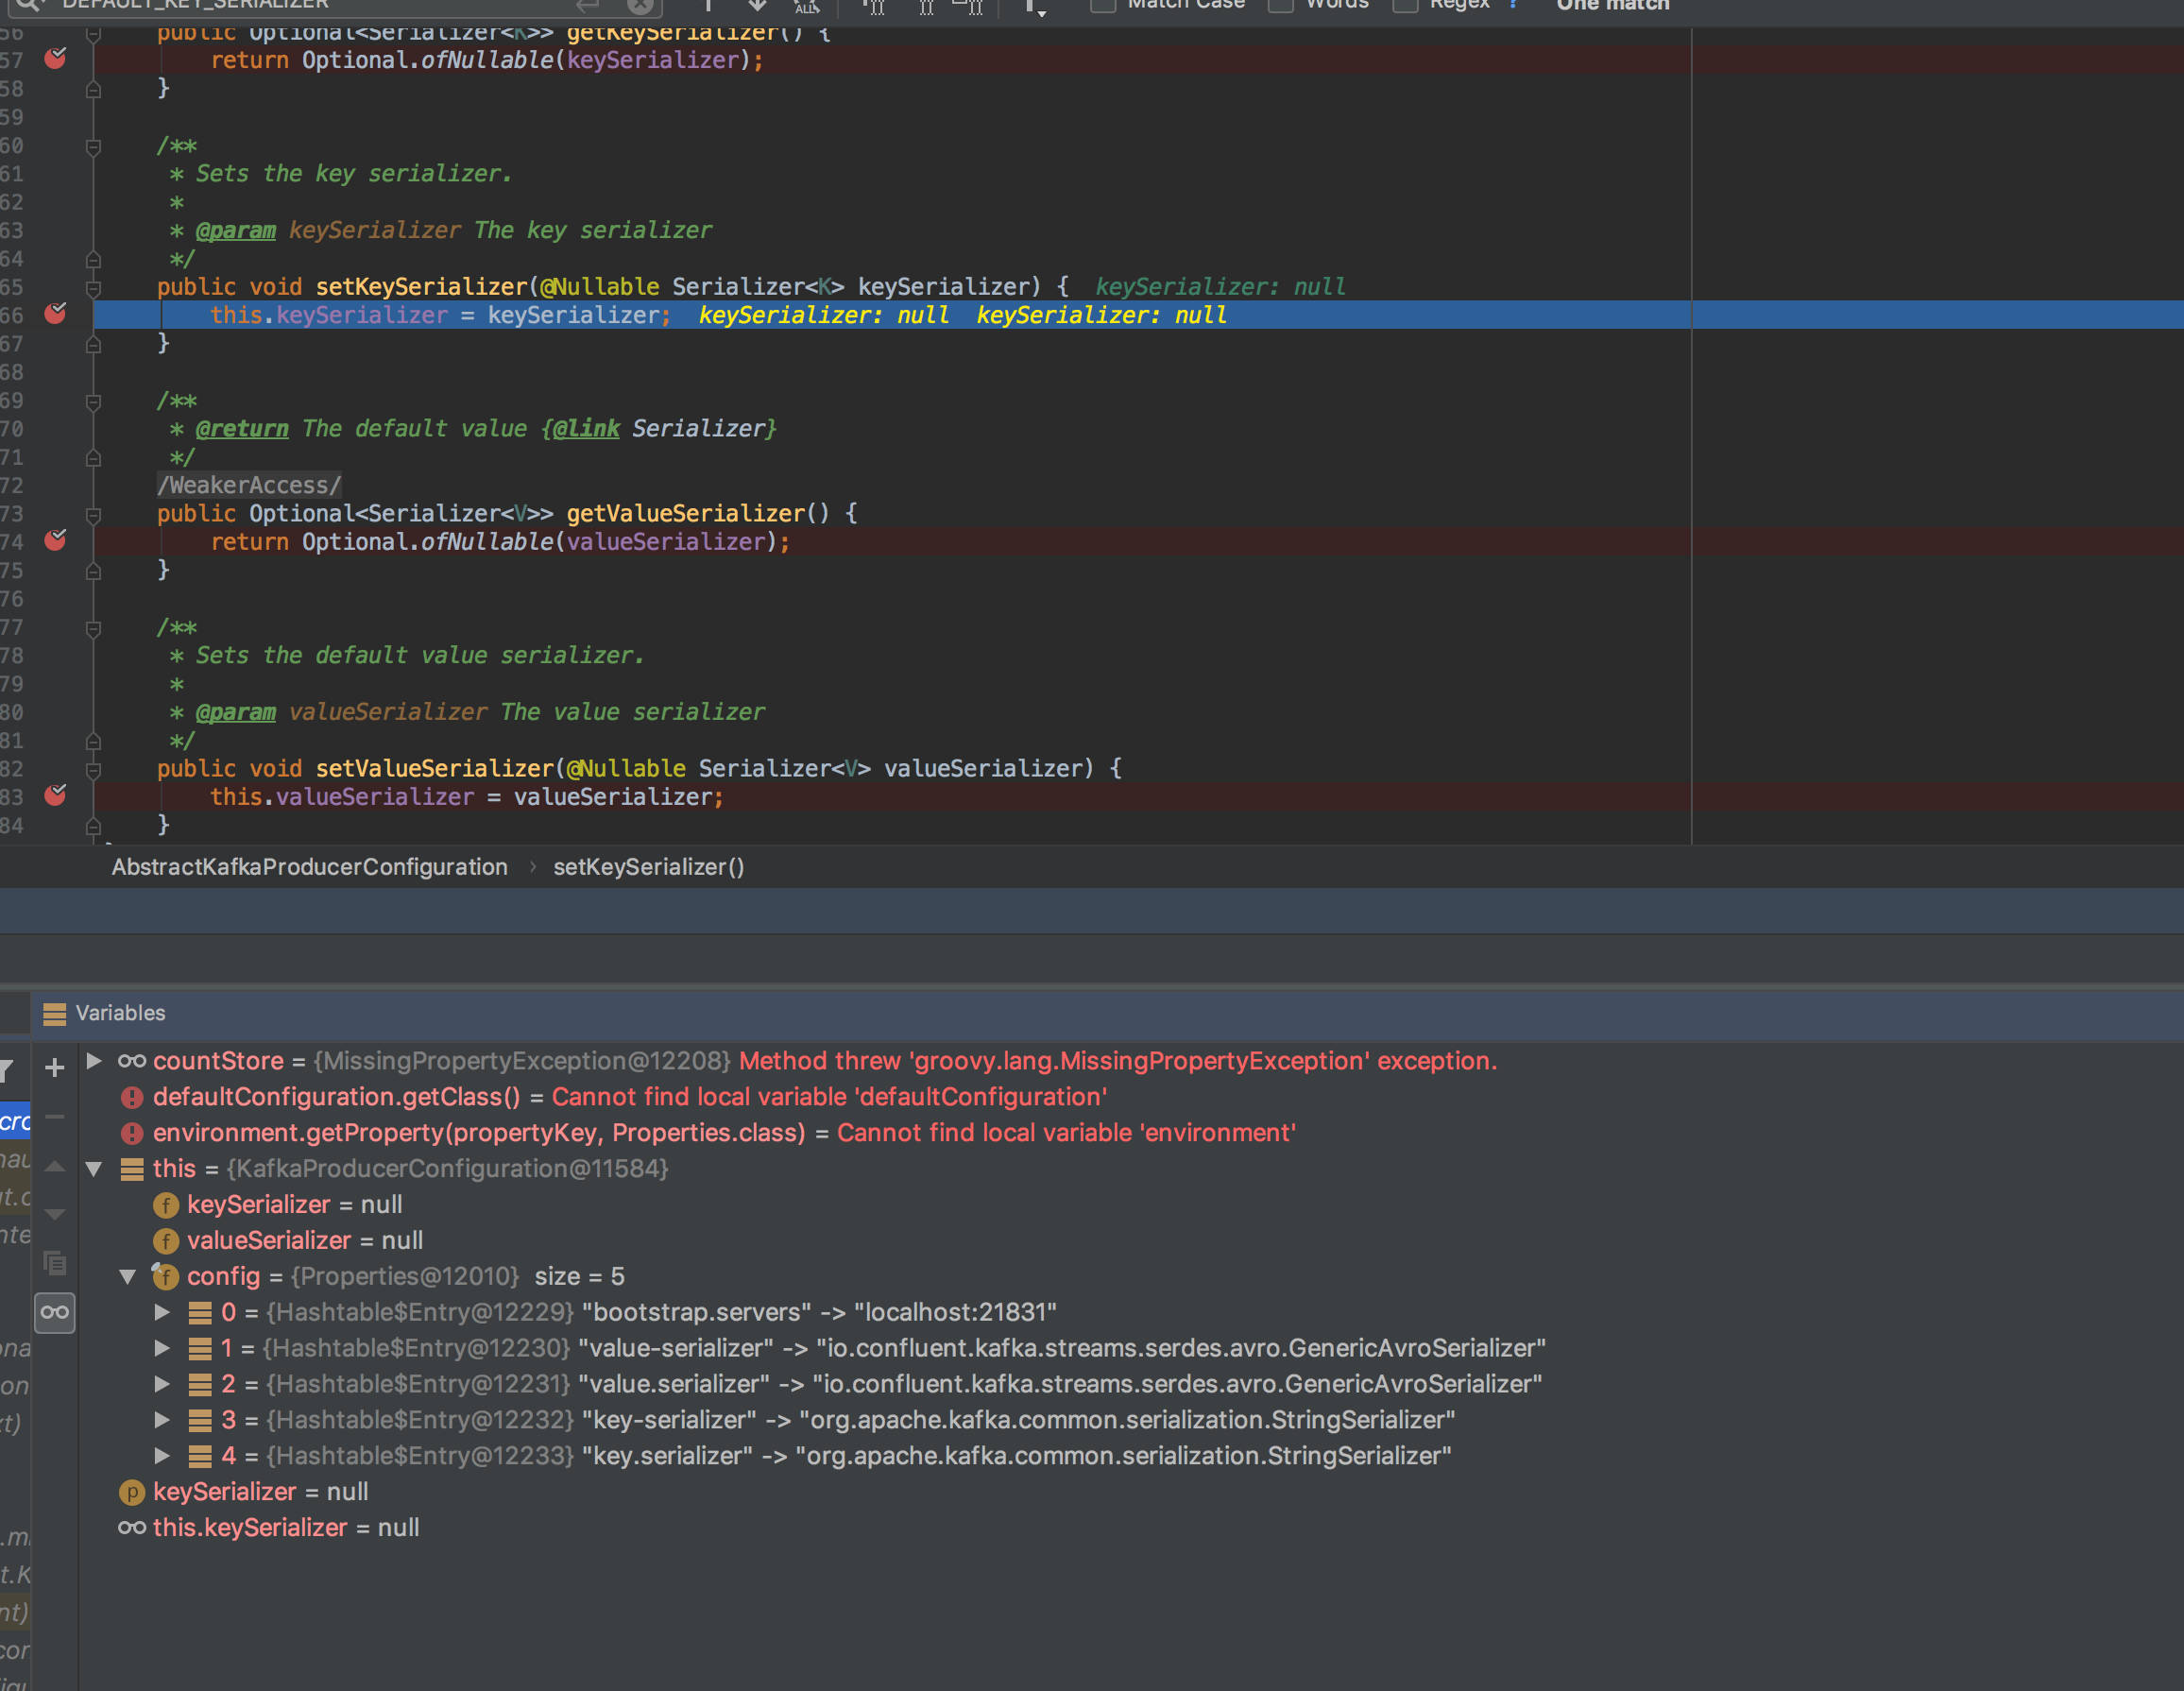Expand the bootstrap.servers Hashtable entry

(x=162, y=1312)
